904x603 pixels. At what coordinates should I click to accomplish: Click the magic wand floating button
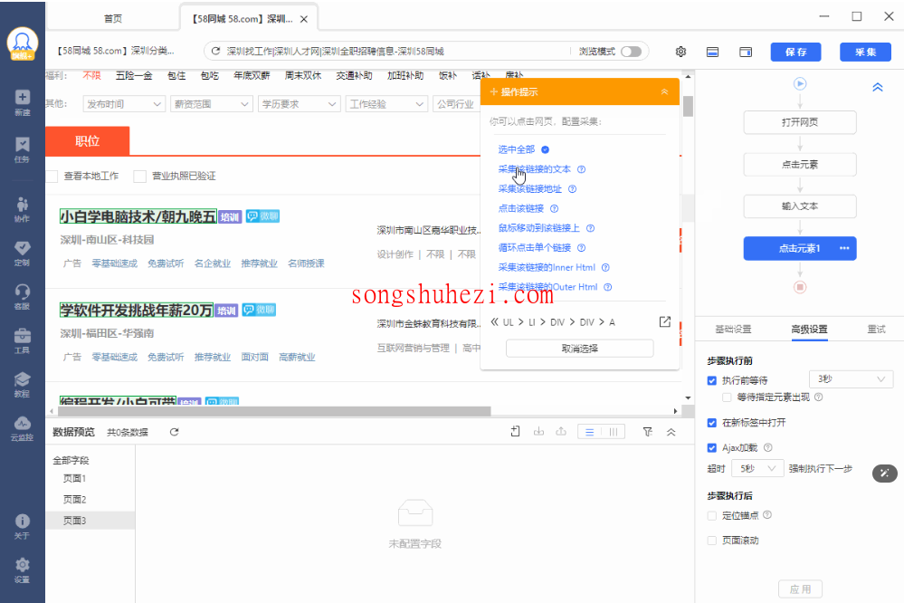[884, 474]
